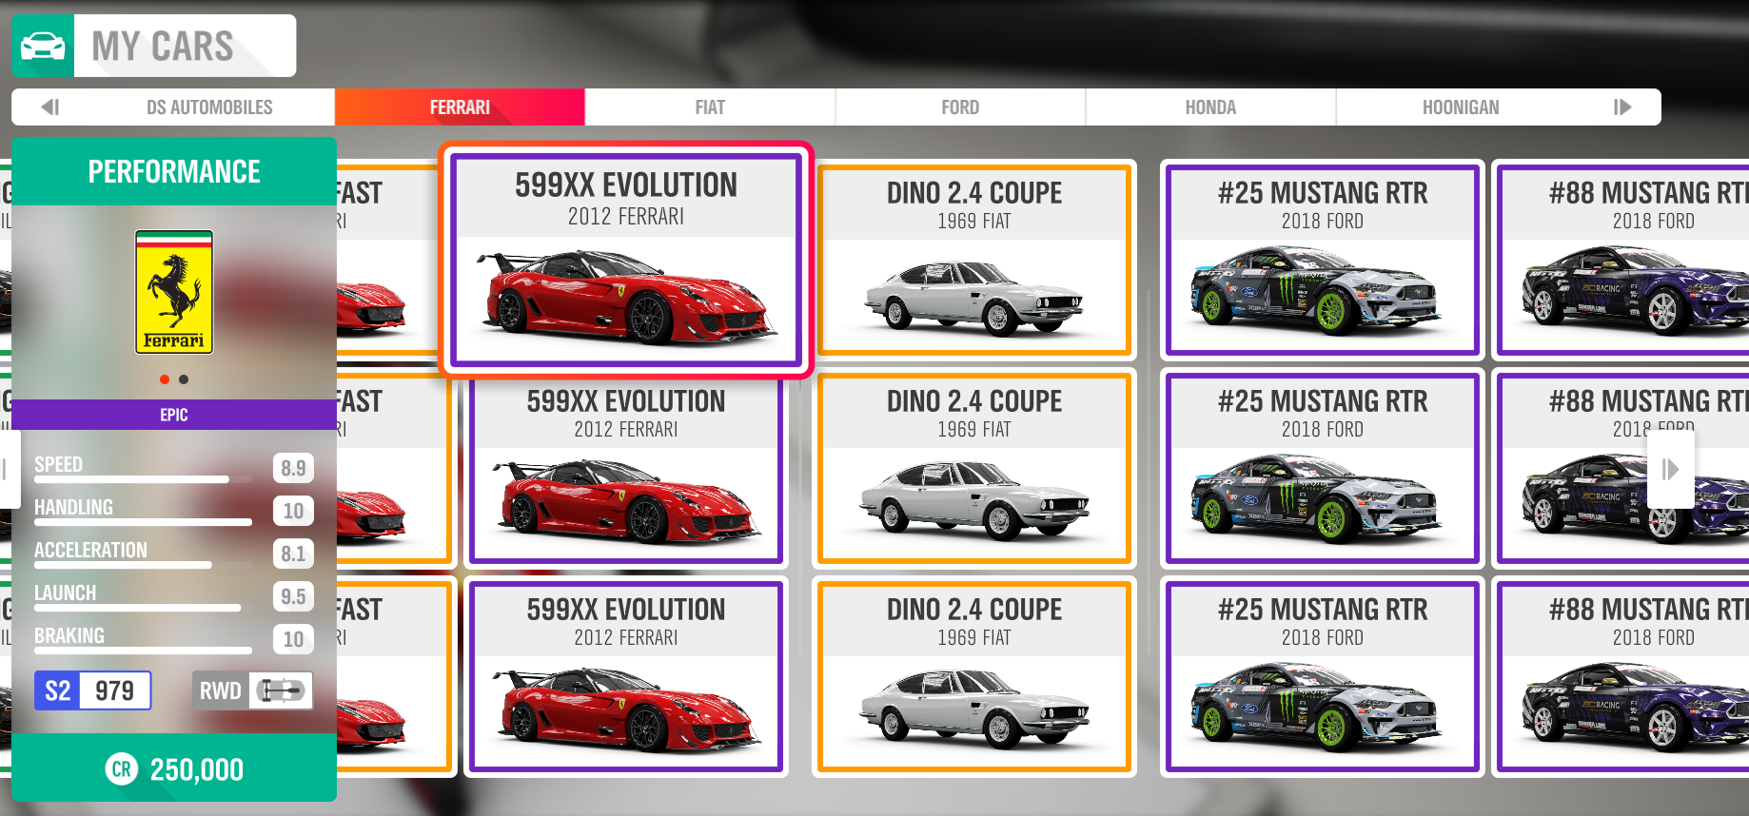Select the middle-row Dino 2.4 Coupe card
Viewport: 1749px width, 816px height.
(974, 469)
